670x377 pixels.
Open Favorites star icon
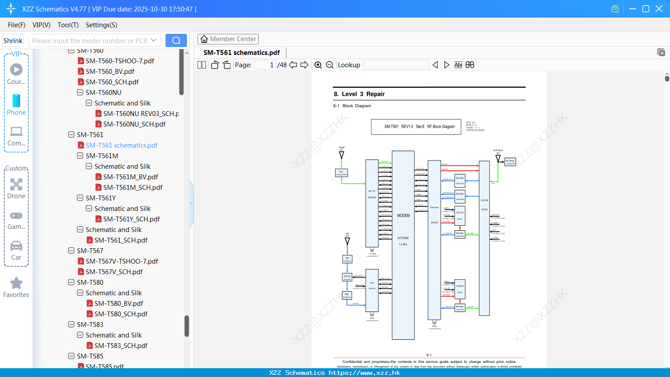(x=16, y=283)
